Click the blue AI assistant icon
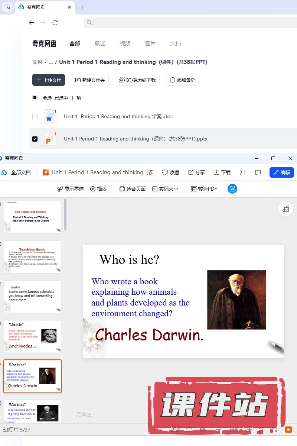 [x=232, y=189]
